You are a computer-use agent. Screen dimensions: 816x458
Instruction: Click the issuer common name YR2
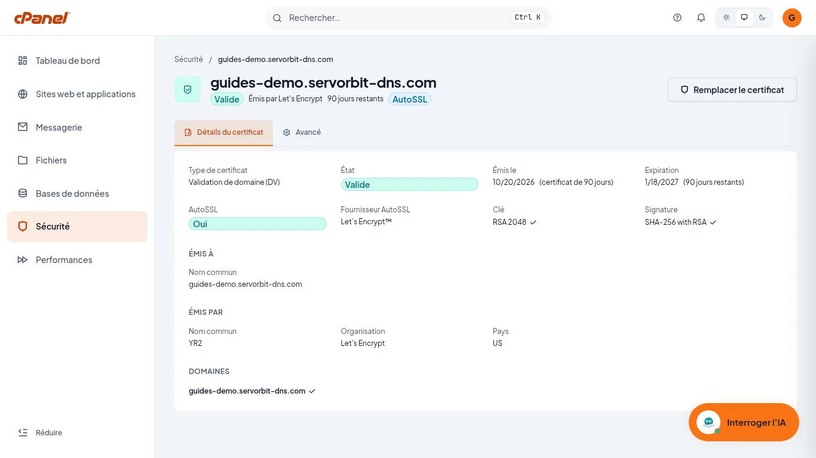tap(195, 343)
